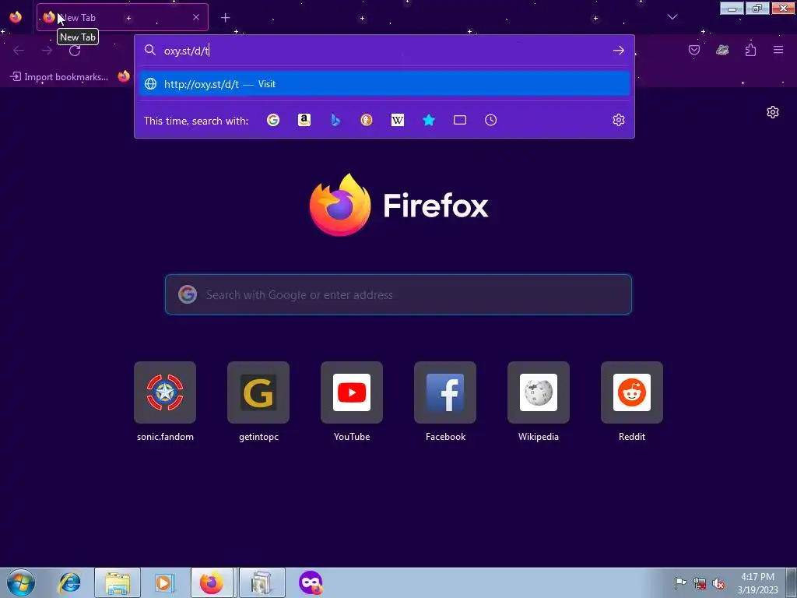Select the New Tab tab
Screen dimensions: 797x598
point(122,17)
